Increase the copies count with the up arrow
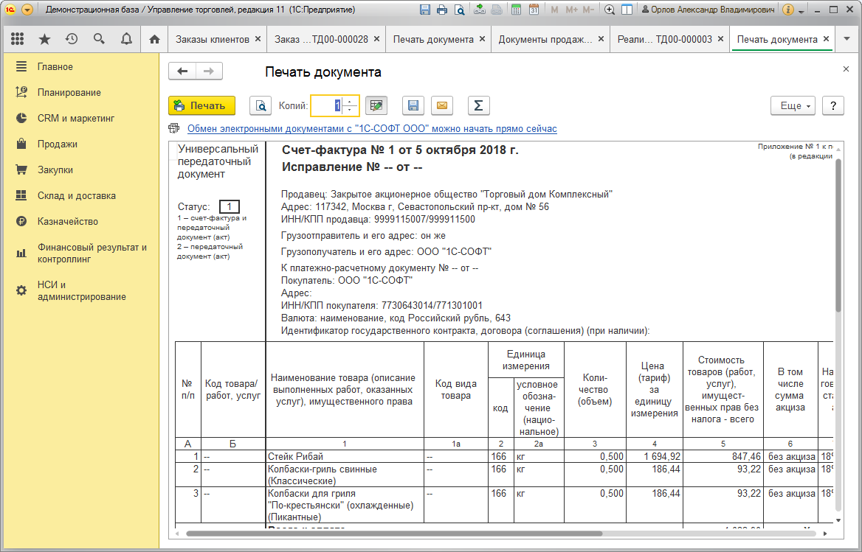 pos(350,102)
